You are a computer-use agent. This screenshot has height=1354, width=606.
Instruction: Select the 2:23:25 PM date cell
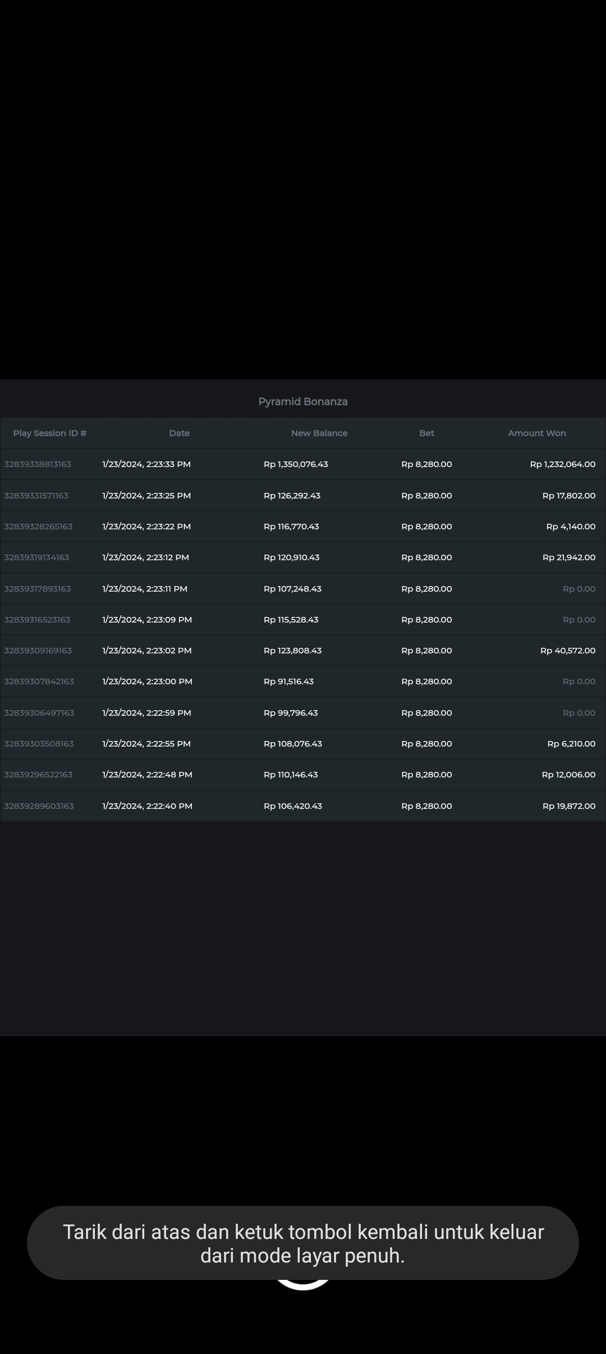click(x=146, y=496)
